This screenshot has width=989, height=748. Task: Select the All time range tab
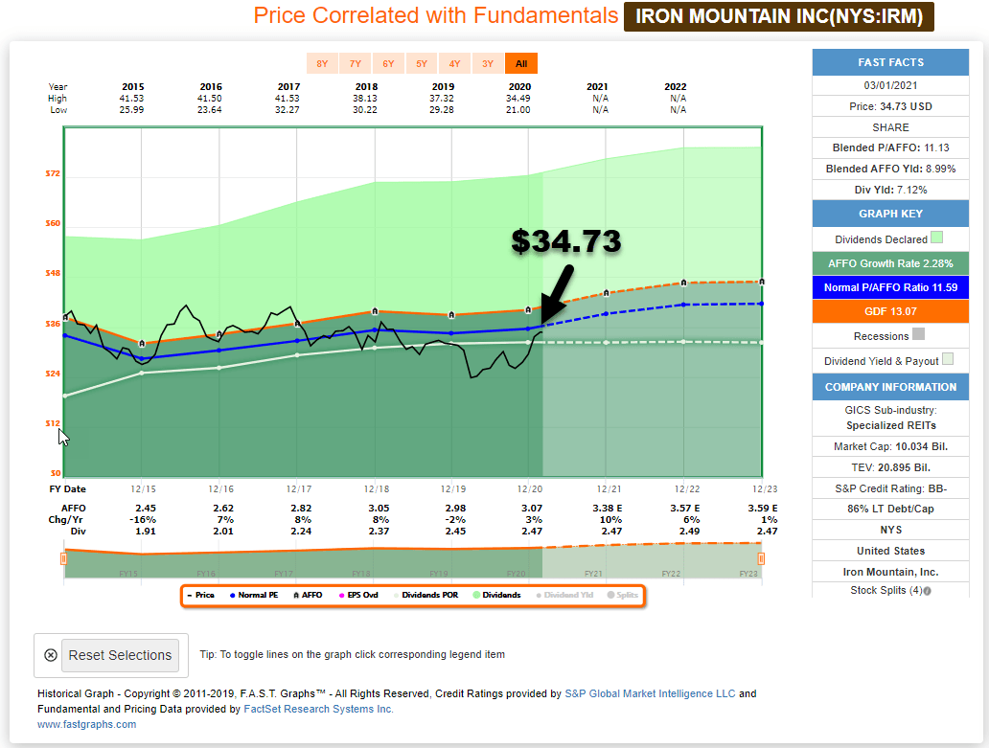[x=521, y=63]
